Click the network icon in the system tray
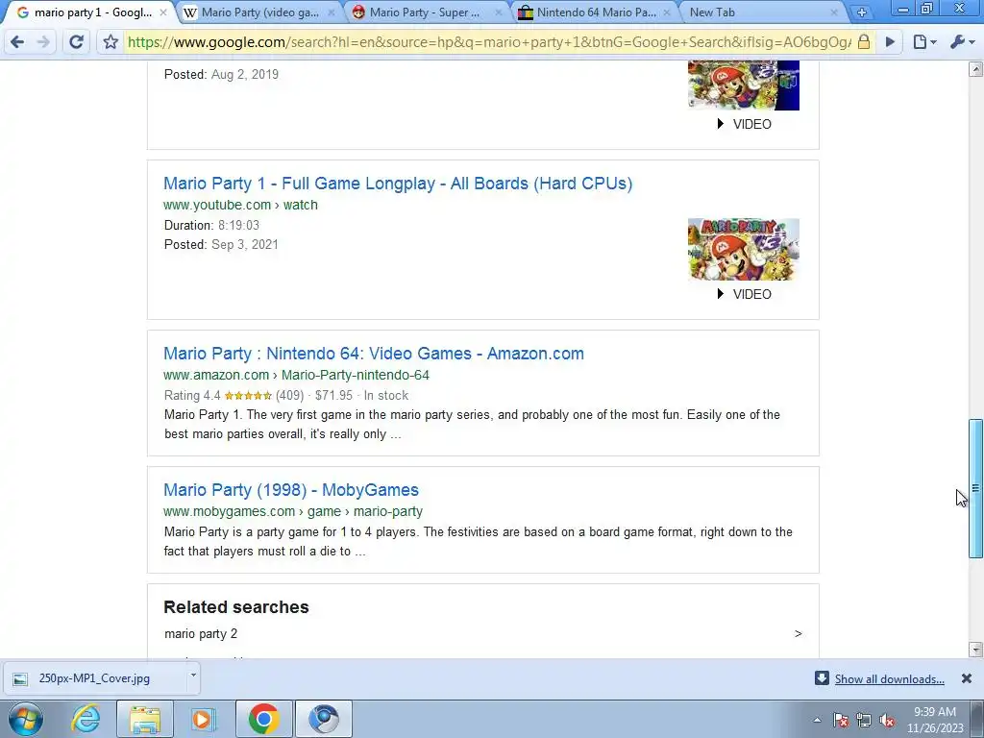 click(x=864, y=720)
